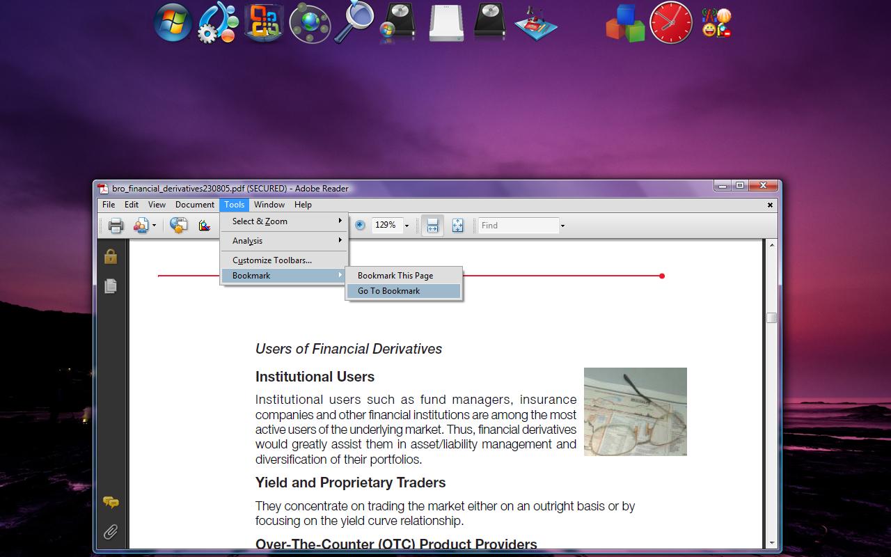Click the vertical scrollbar thumb

[771, 317]
